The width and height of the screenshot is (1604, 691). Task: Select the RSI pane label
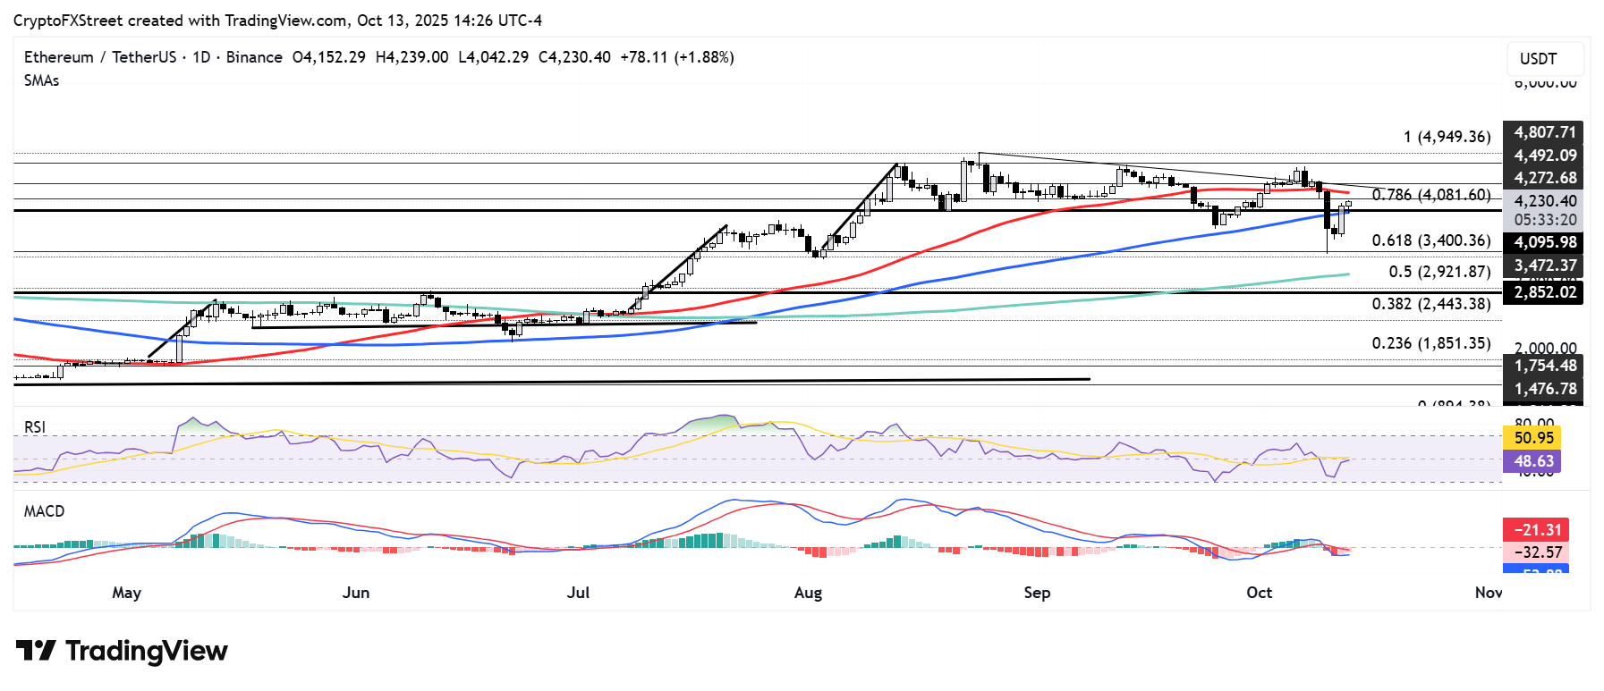point(35,427)
